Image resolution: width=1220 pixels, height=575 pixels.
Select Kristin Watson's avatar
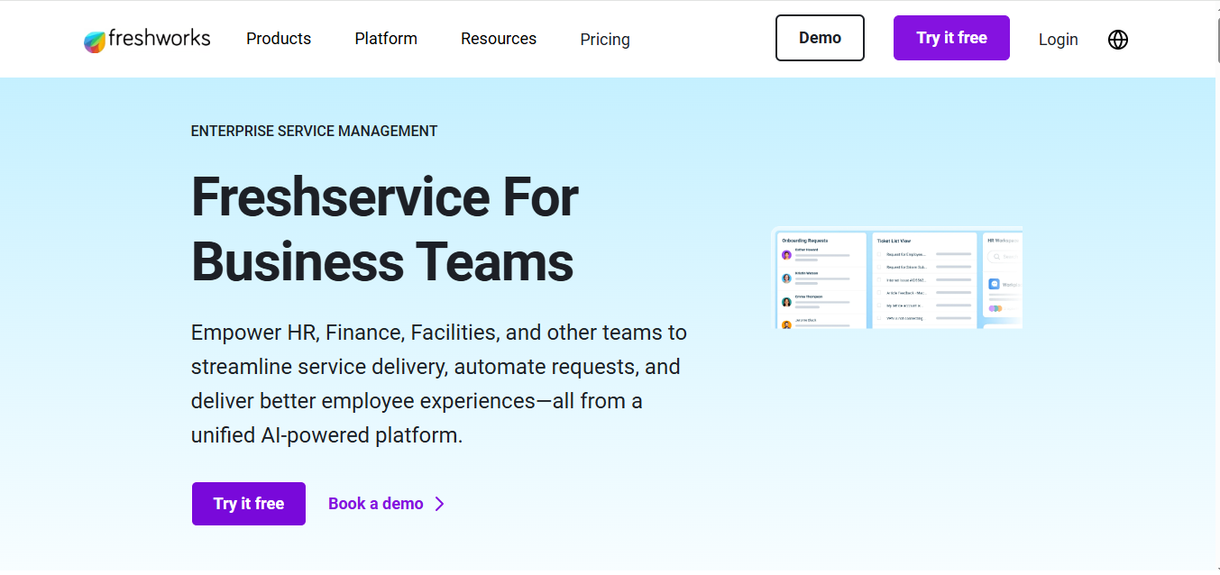[x=786, y=278]
